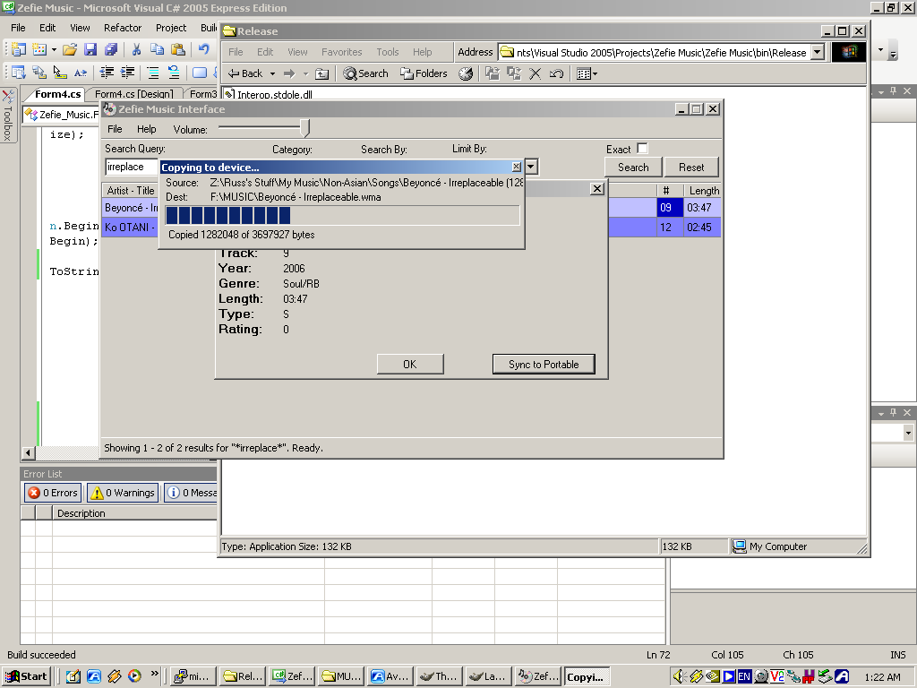917x688 pixels.
Task: Toggle the 0 Errors filter button
Action: [x=53, y=493]
